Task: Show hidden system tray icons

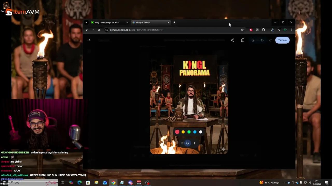Action: tap(284, 183)
